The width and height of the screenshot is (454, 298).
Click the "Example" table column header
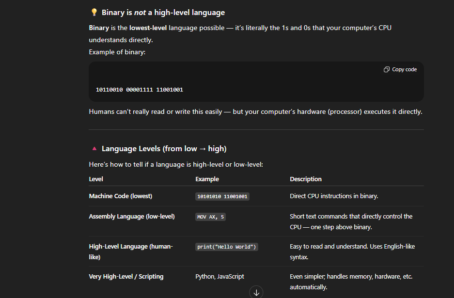tap(207, 179)
